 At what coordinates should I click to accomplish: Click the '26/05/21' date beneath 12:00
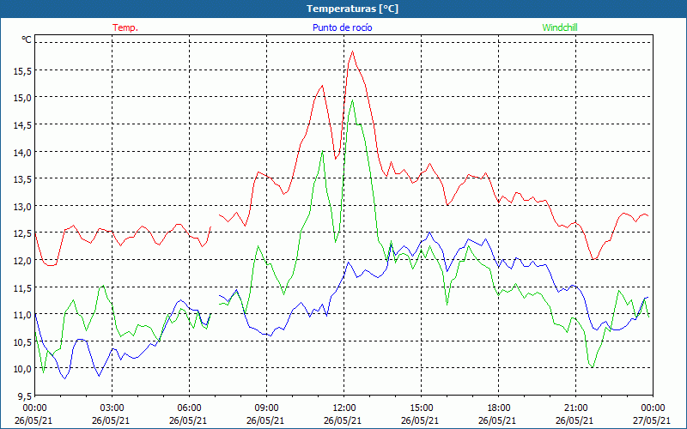tap(344, 420)
